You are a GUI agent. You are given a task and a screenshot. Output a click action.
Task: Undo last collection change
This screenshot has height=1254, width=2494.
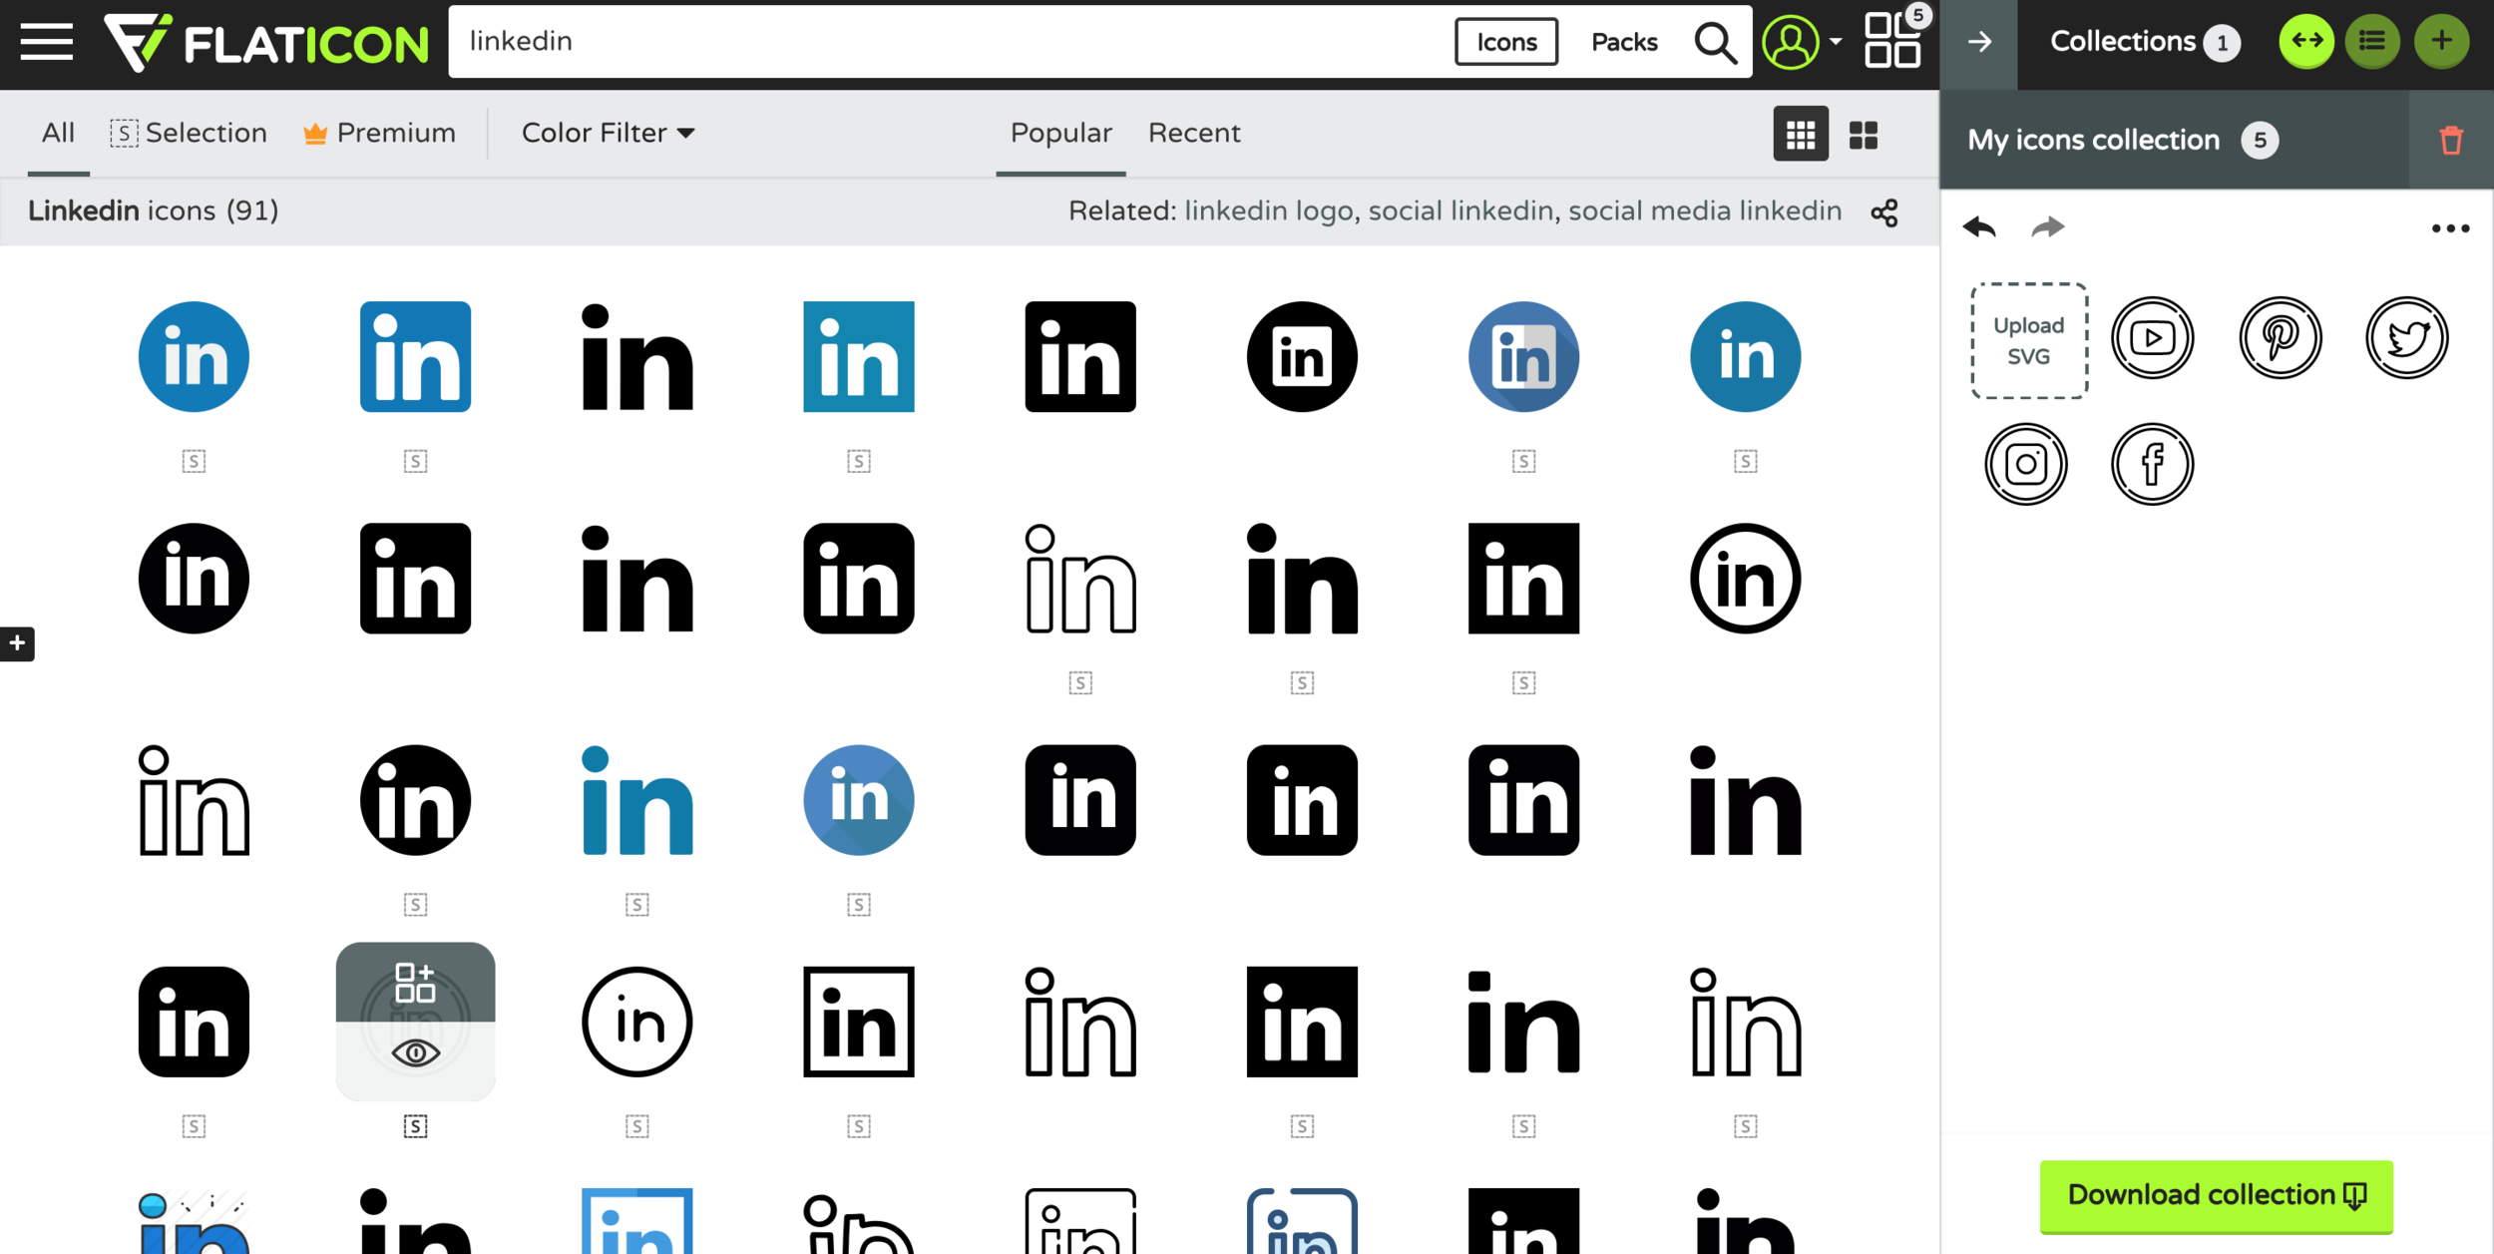pyautogui.click(x=1979, y=227)
